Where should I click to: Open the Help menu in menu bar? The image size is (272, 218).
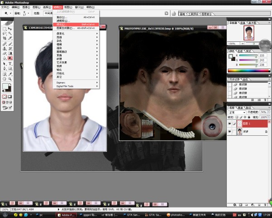(90, 7)
